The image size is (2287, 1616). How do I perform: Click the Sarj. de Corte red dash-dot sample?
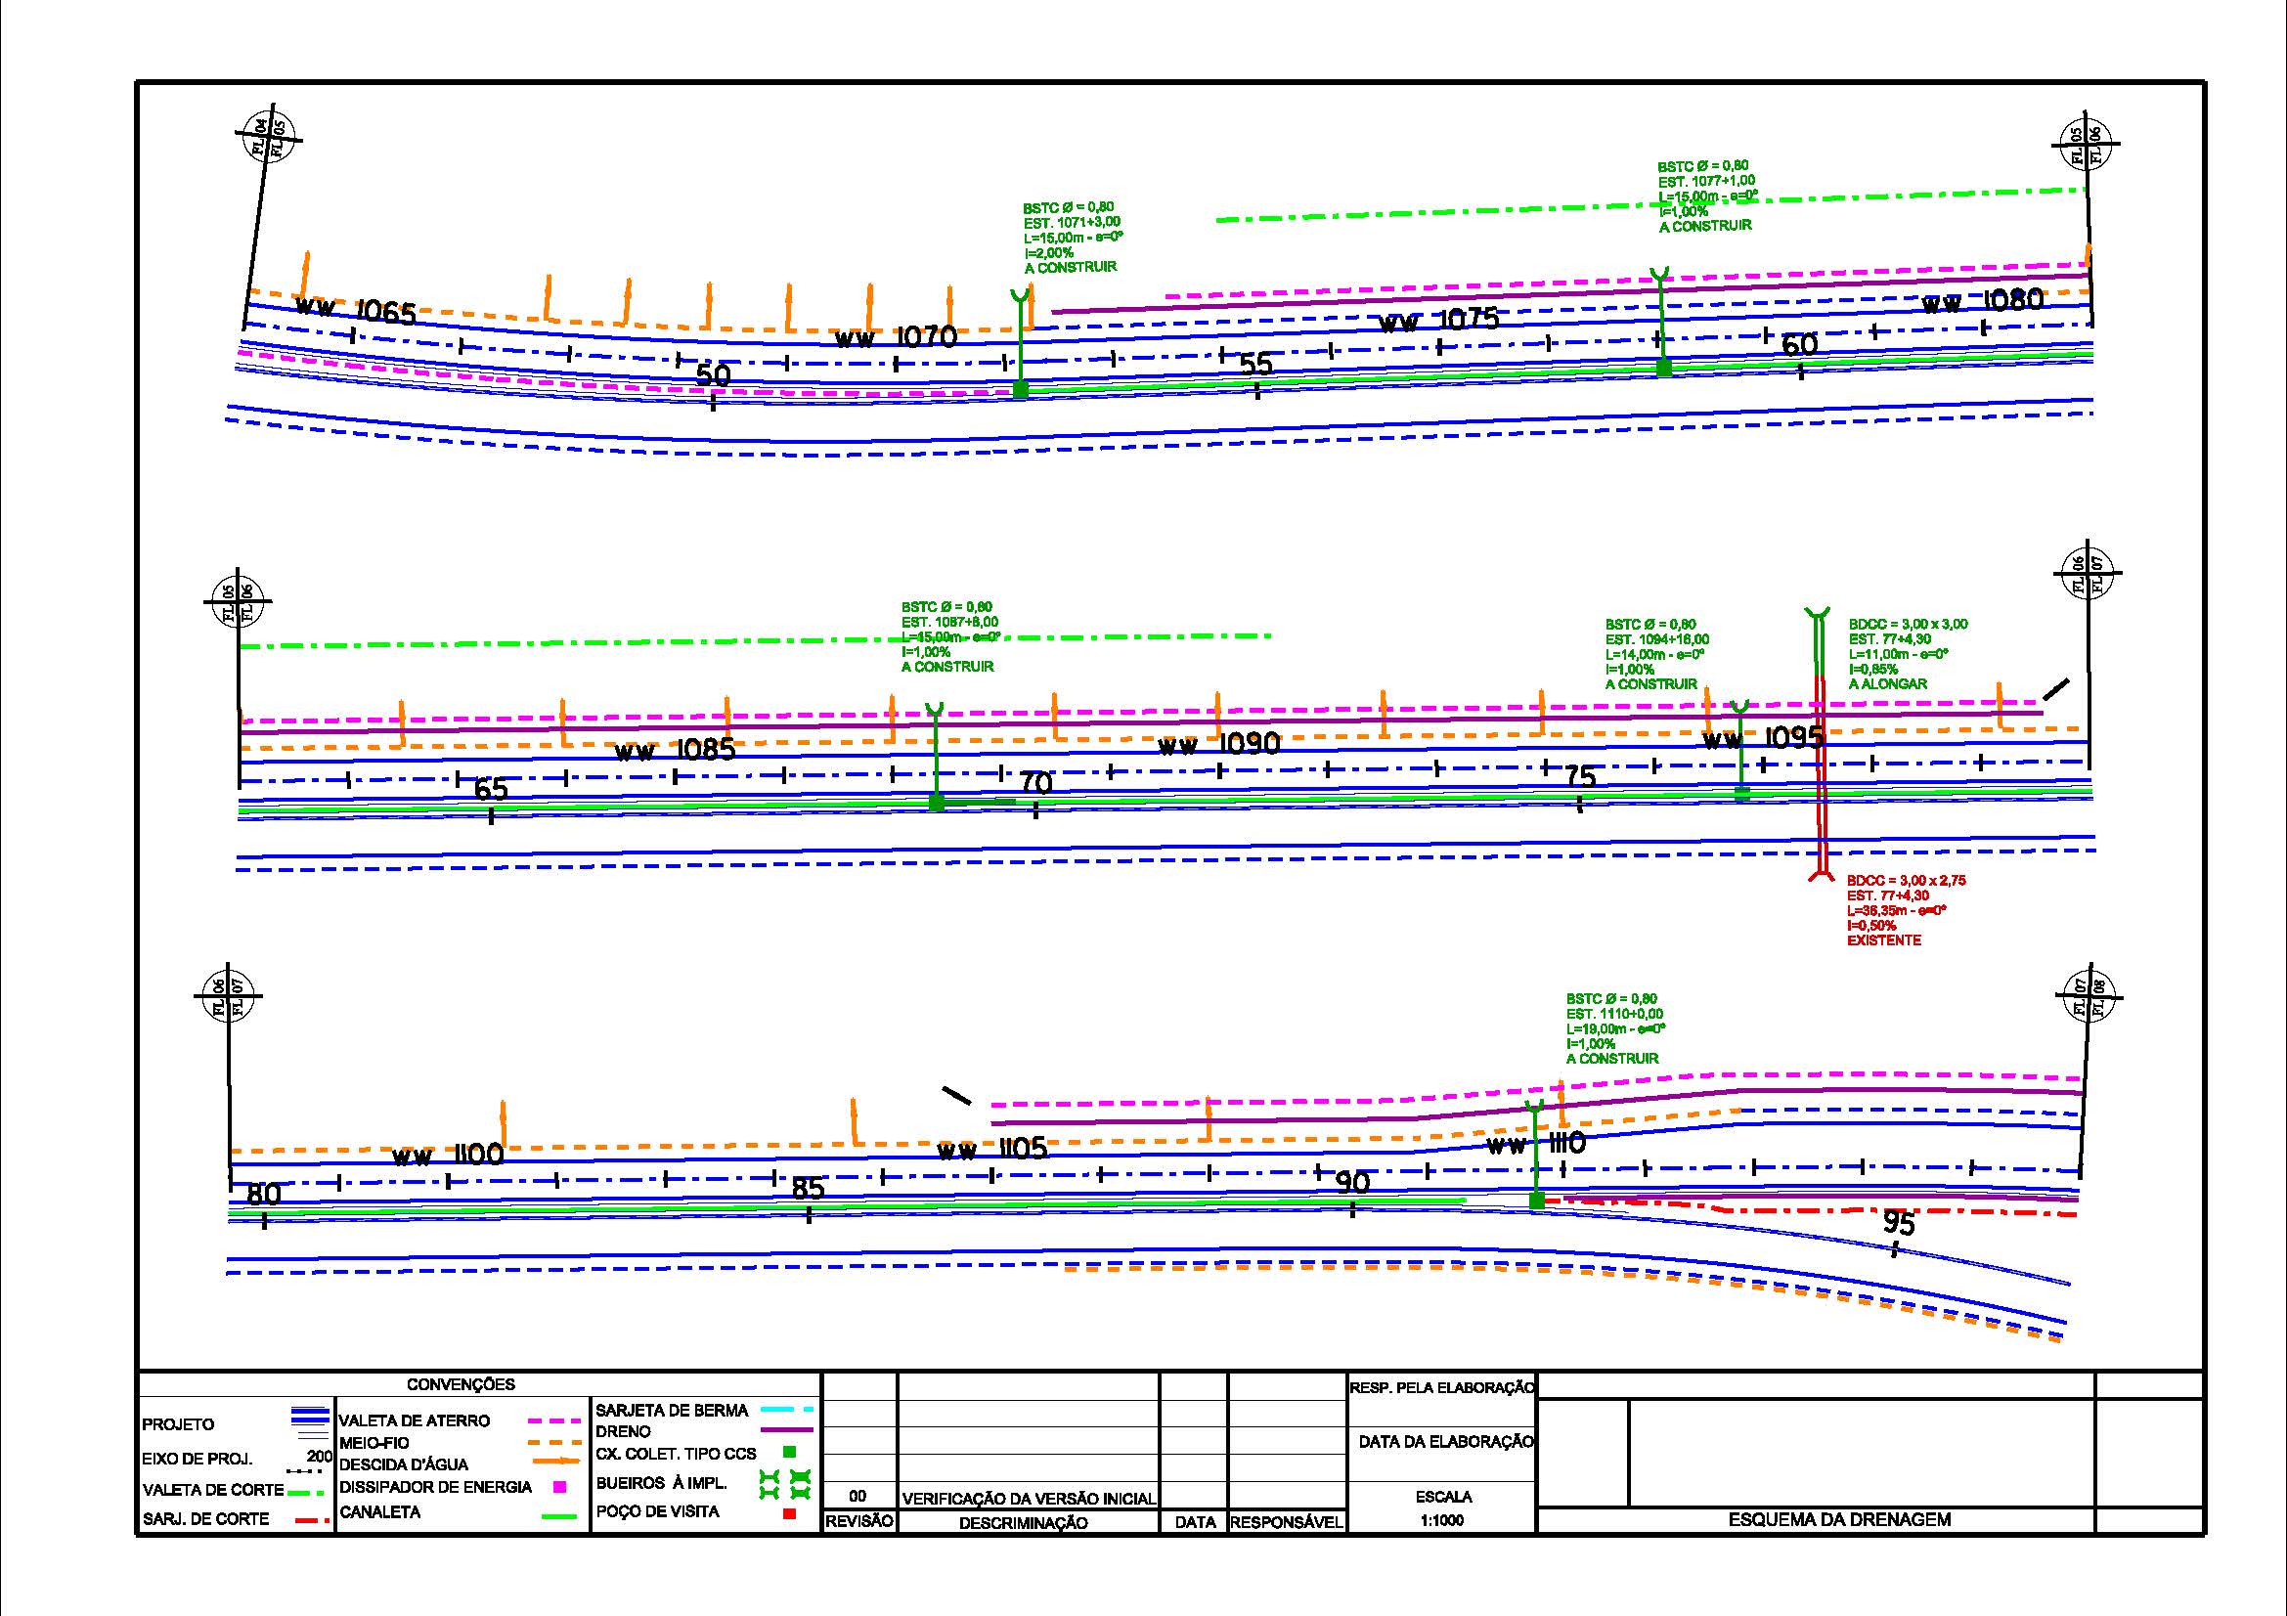[313, 1520]
